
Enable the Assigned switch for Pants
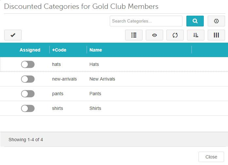coord(28,94)
